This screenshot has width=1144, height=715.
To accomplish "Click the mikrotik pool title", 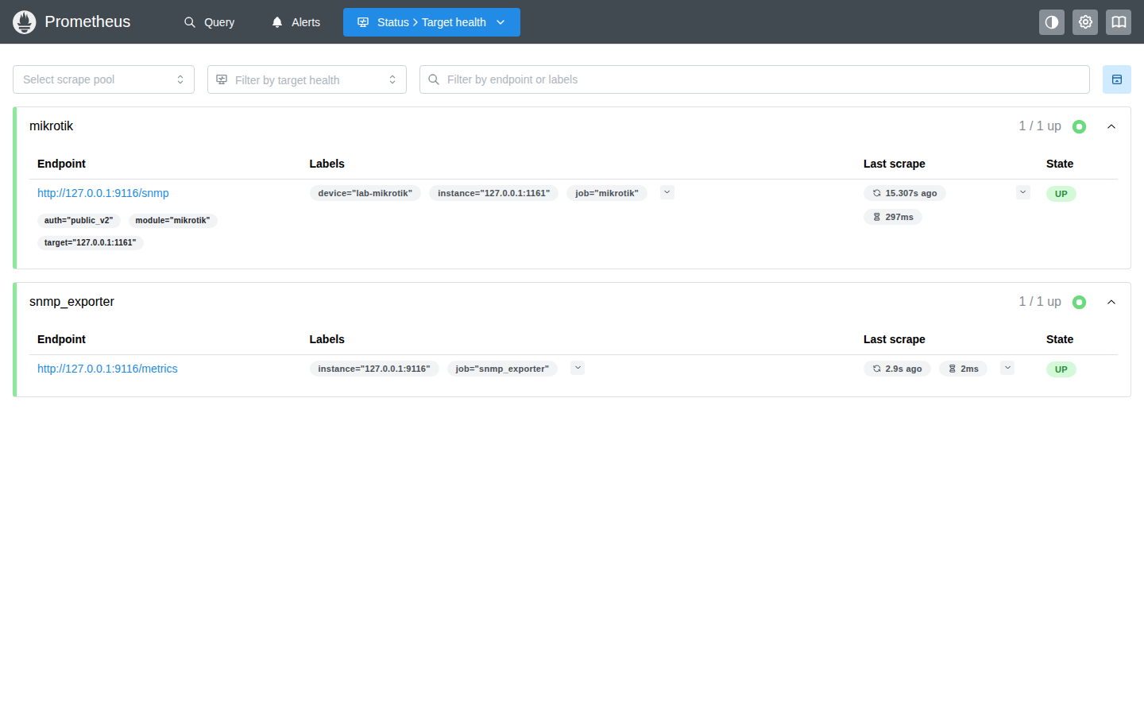I will [52, 126].
